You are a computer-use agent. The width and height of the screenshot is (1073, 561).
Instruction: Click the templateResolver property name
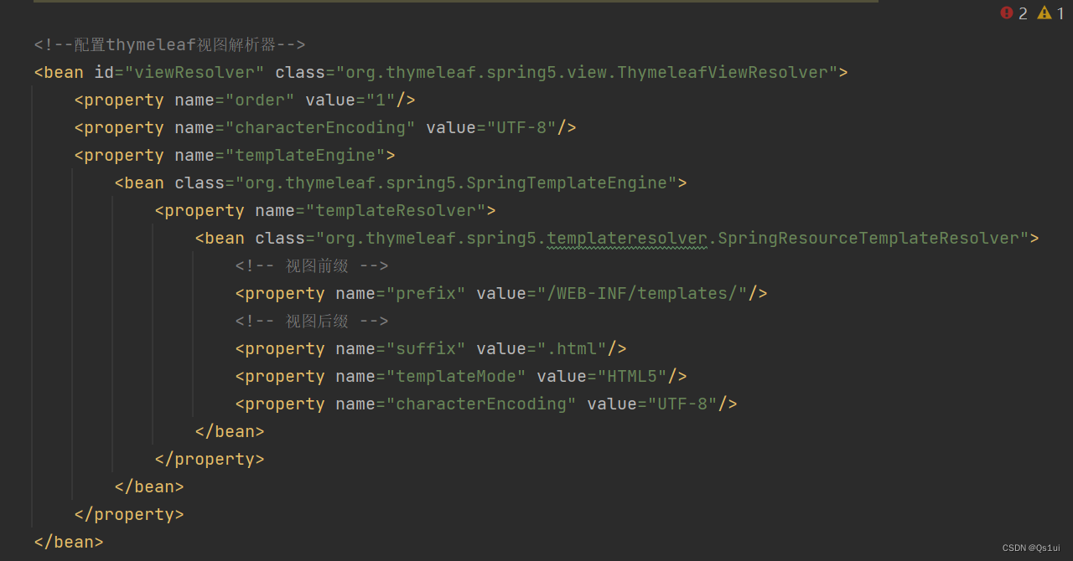tap(396, 210)
